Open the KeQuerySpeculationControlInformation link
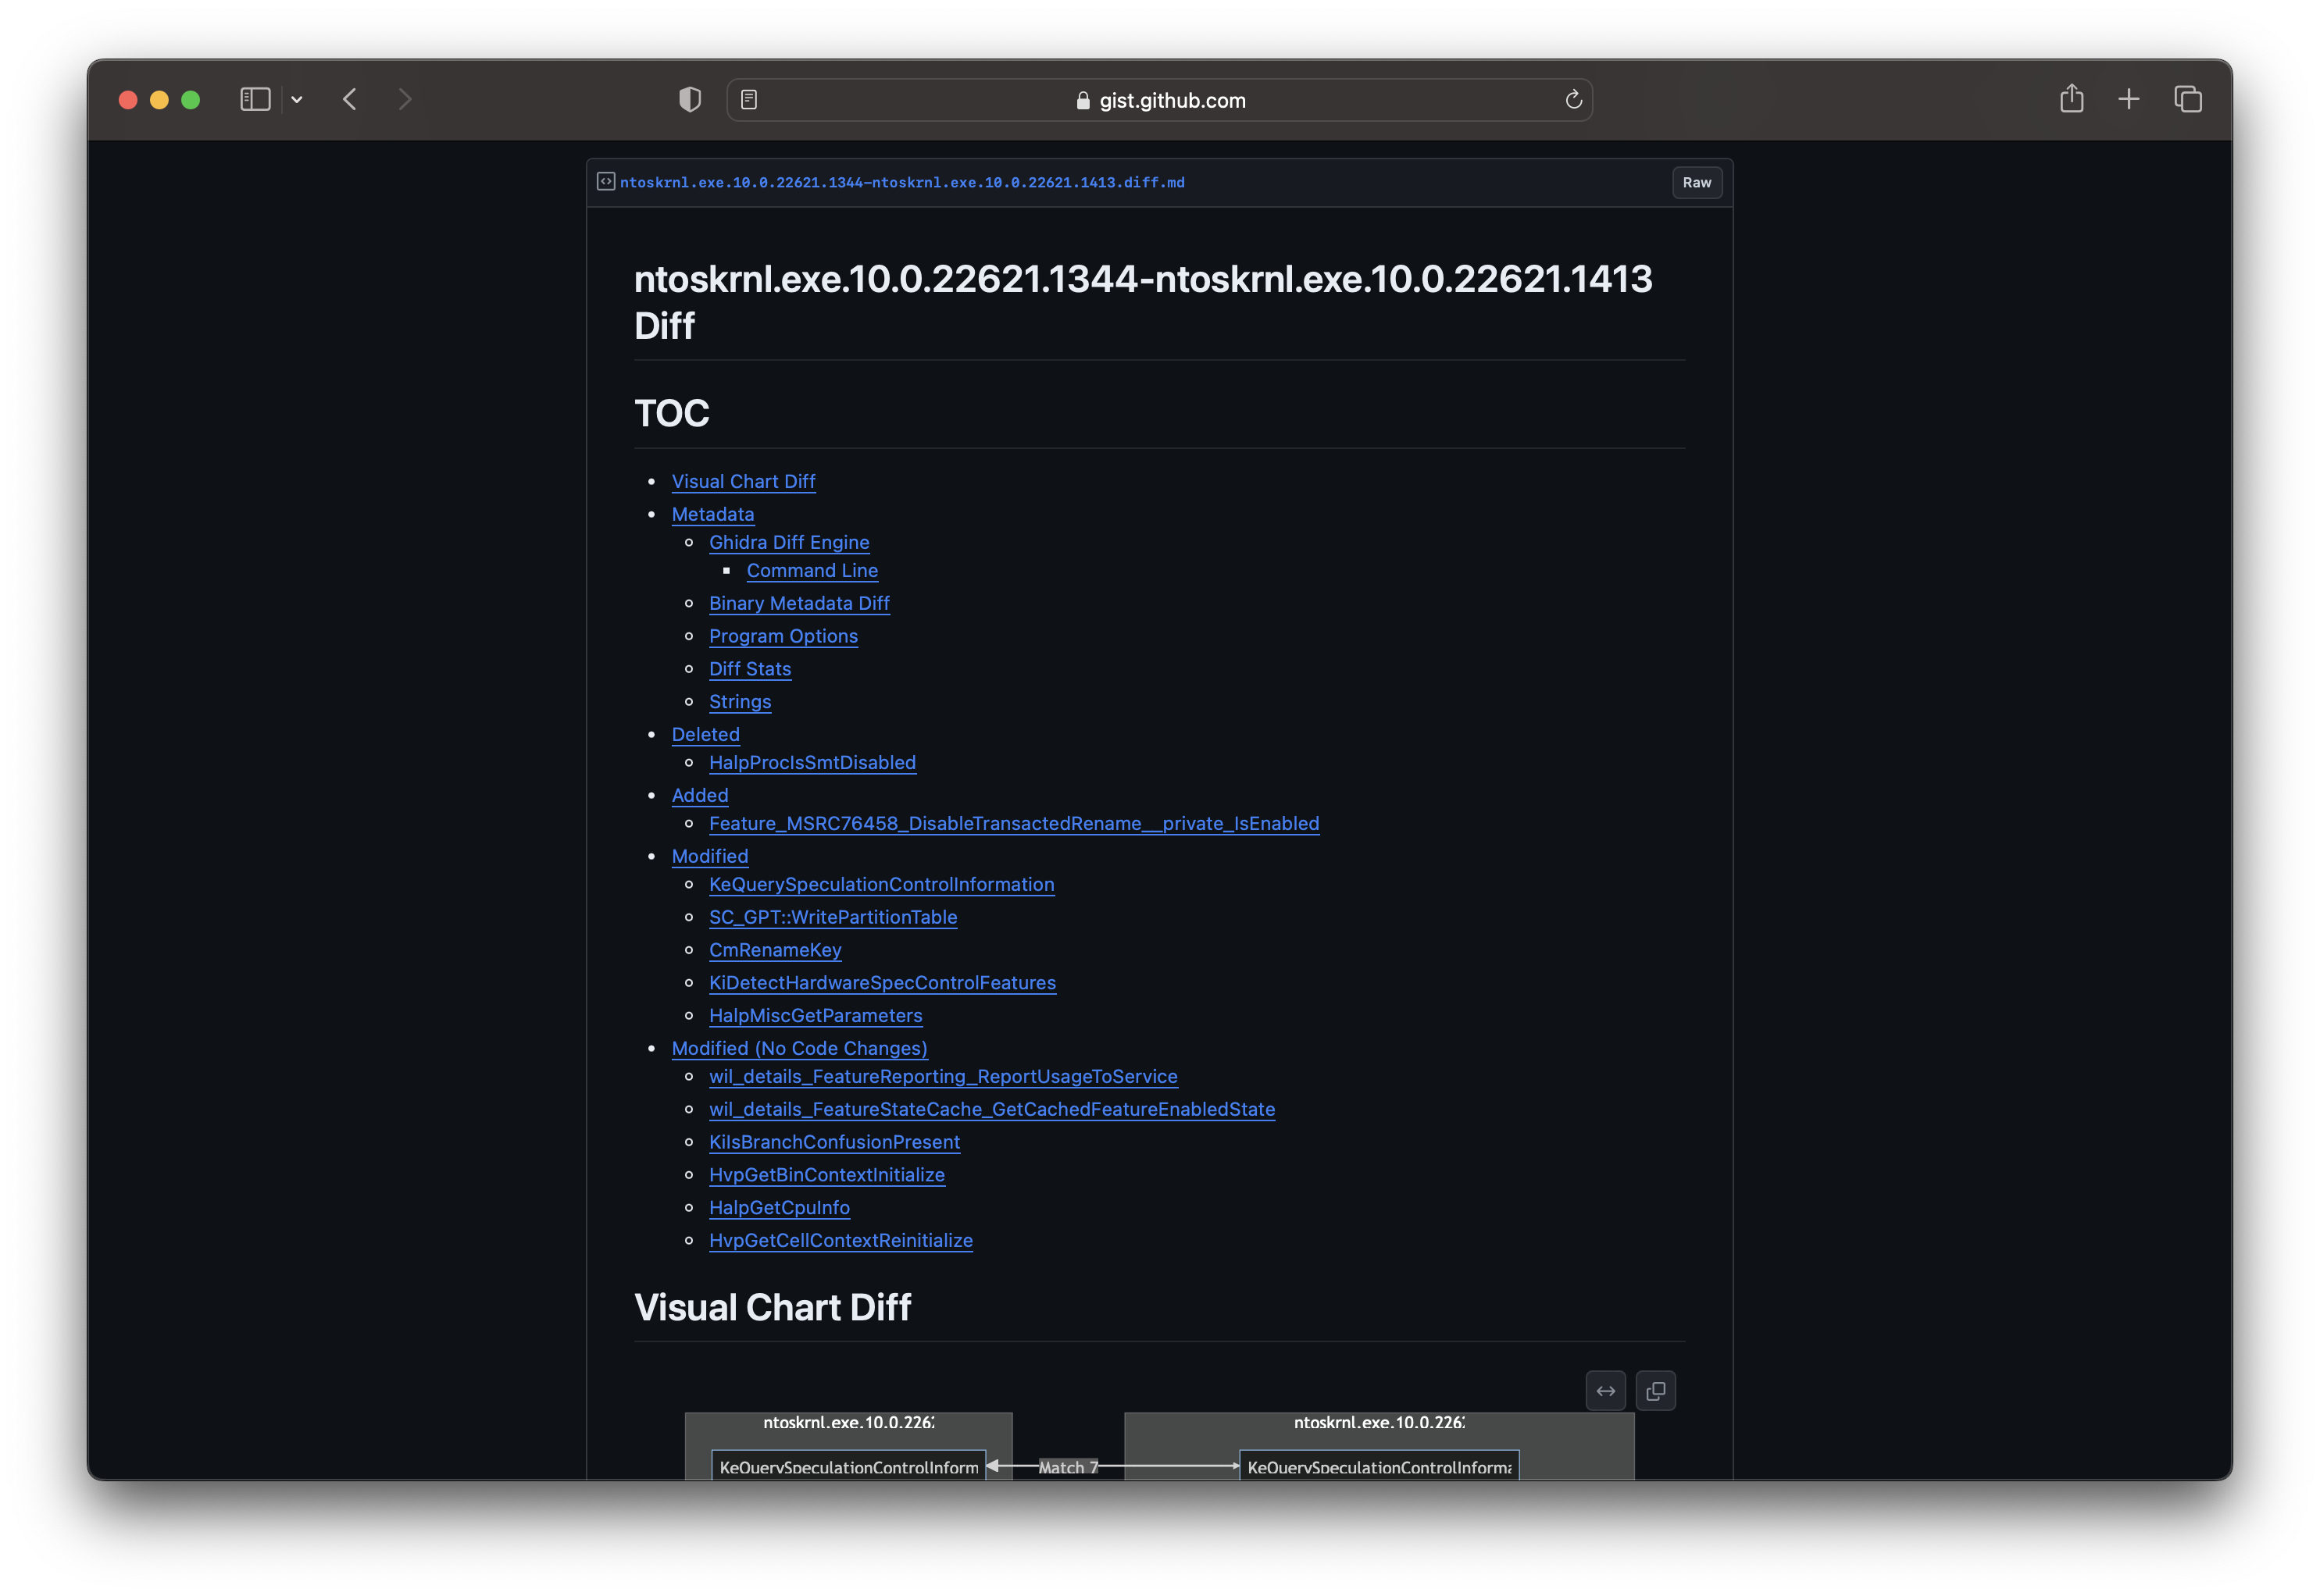The image size is (2320, 1596). point(881,885)
